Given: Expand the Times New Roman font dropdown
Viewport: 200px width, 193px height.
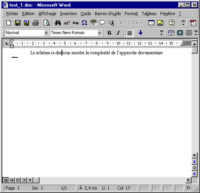Looking at the screenshot, I should pos(99,33).
